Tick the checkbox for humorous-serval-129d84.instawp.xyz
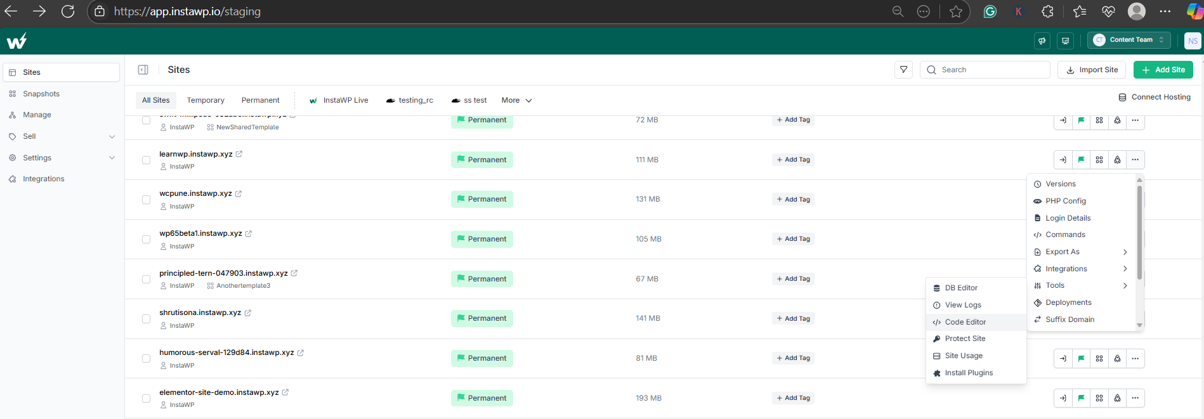The image size is (1204, 419). pos(147,359)
